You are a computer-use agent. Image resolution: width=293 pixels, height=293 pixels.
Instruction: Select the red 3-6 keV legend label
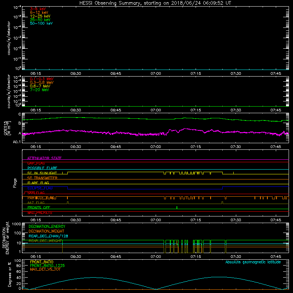point(38,9)
